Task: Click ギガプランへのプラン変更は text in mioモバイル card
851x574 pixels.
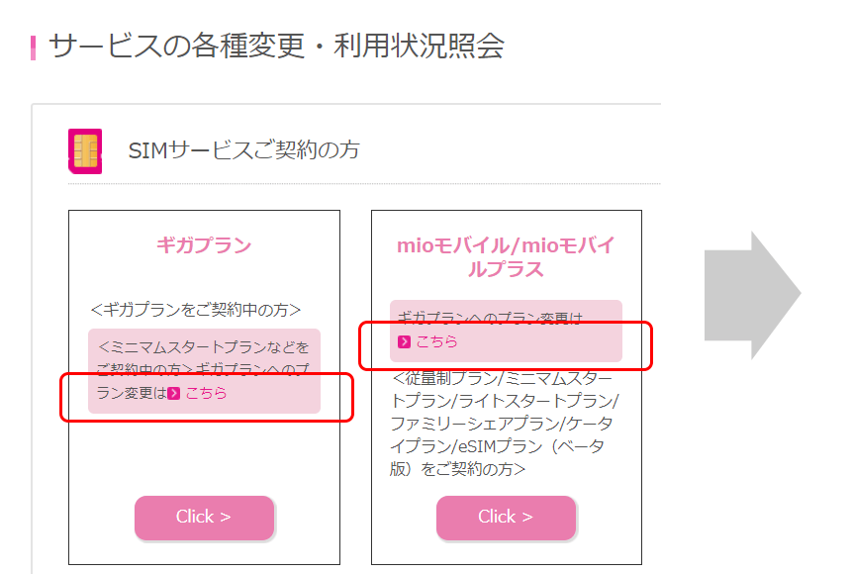Action: click(490, 319)
